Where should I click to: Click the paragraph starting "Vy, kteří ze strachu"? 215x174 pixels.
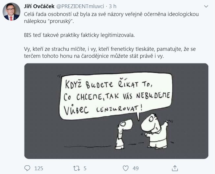click(x=110, y=53)
